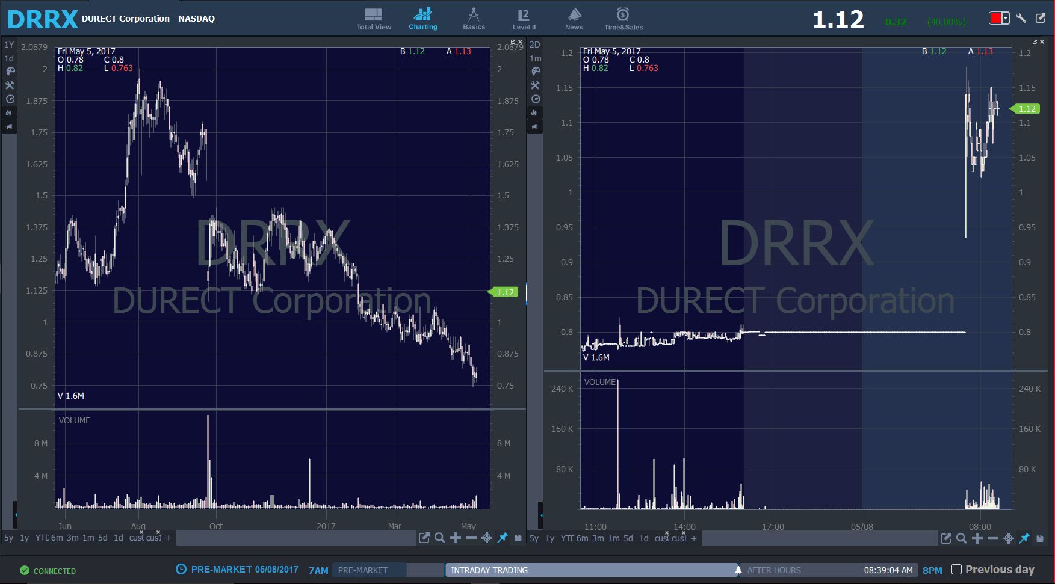The height and width of the screenshot is (584, 1055).
Task: Activate right chart magnifier search
Action: pos(962,538)
